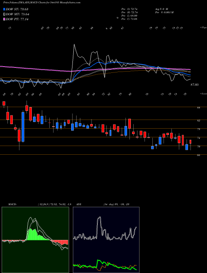The width and height of the screenshot is (207, 273).
Task: Click the 'Pre L: 68.00' low value
Action: pyautogui.click(x=130, y=16)
